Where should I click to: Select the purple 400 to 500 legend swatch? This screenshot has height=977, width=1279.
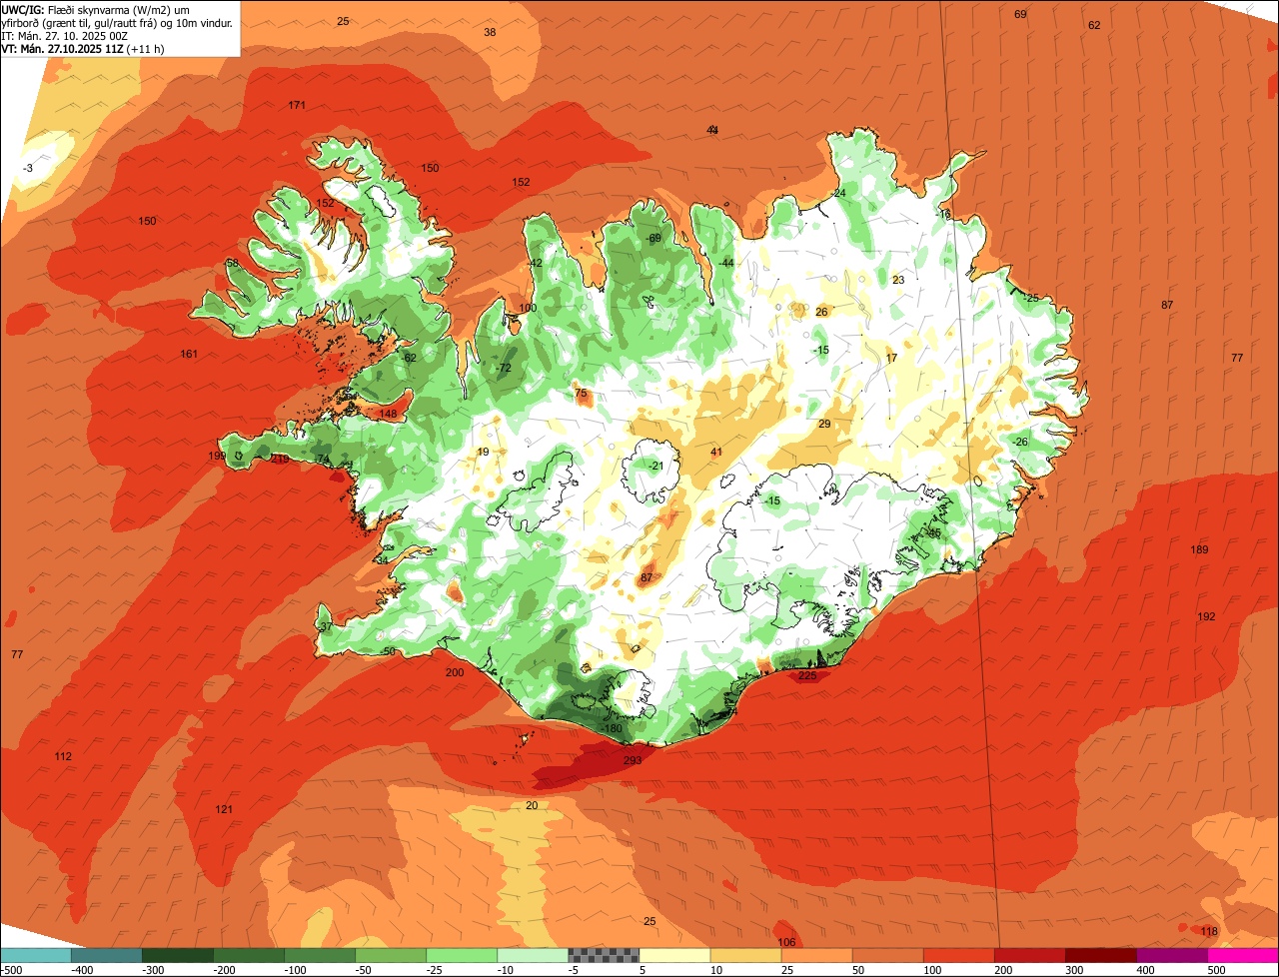click(x=1171, y=956)
